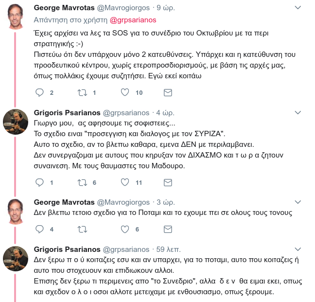The height and width of the screenshot is (302, 315).
Task: Retweet the tweet with 6 retweets
Action: [x=82, y=182]
